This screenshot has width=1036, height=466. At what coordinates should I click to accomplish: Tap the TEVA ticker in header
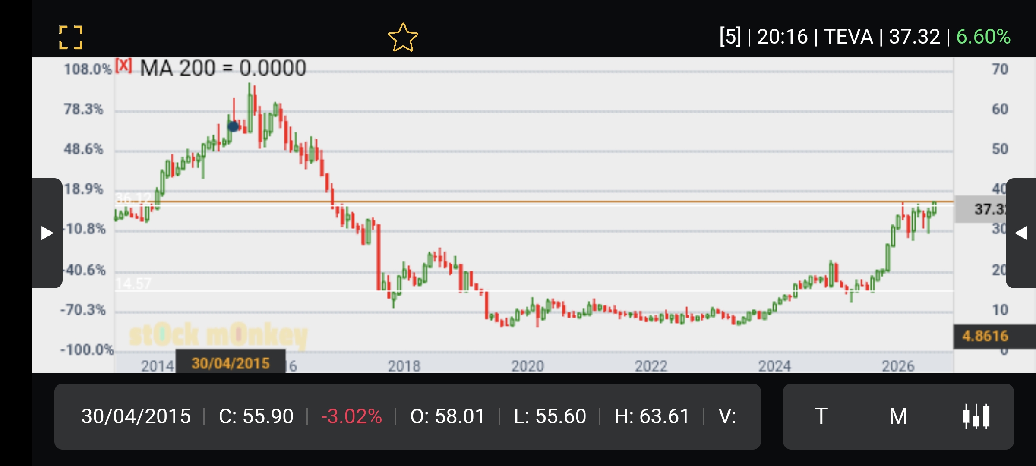point(848,37)
